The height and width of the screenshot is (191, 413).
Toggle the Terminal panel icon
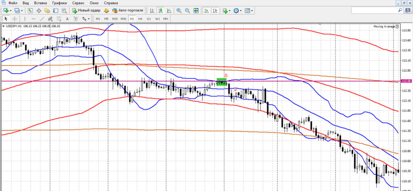pyautogui.click(x=56, y=10)
